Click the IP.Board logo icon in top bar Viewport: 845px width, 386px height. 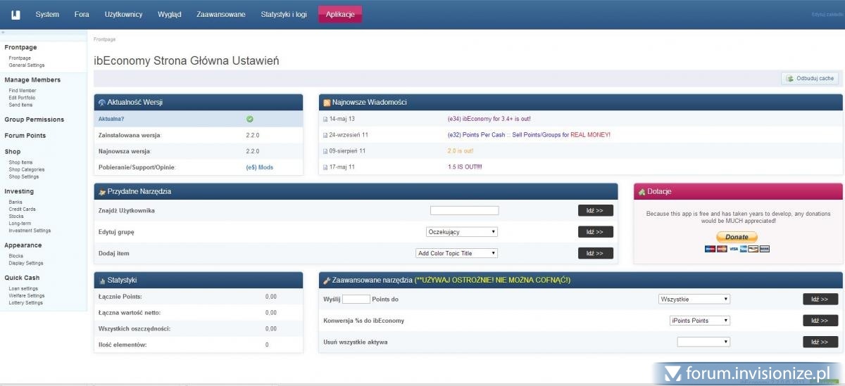(15, 14)
